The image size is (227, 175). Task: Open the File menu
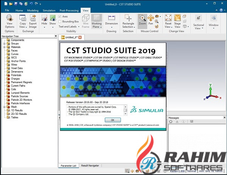7,11
